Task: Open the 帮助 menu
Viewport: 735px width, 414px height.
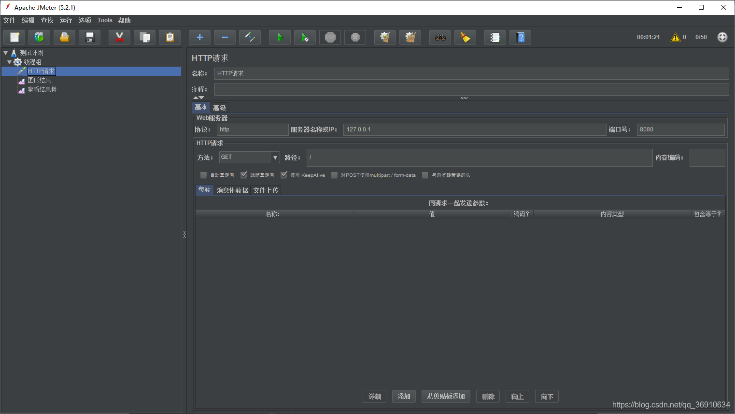Action: coord(124,20)
